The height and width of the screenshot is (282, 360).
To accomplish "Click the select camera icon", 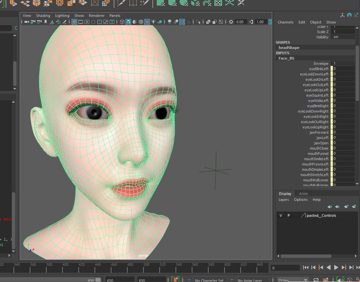I will click(x=26, y=22).
